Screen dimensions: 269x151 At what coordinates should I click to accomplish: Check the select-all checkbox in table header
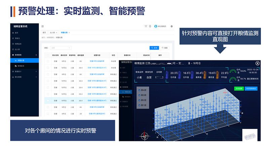[48, 55]
